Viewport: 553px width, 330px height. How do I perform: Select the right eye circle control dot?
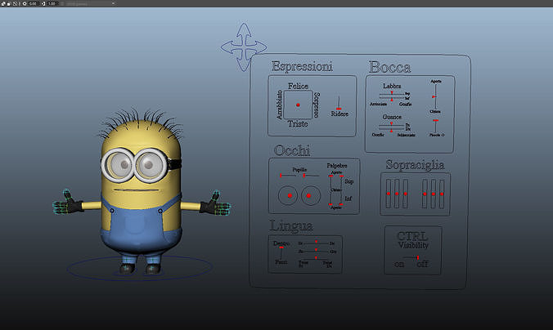click(308, 195)
